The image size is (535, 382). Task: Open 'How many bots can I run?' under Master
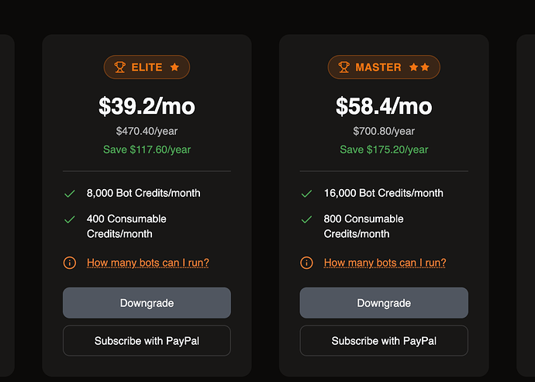point(385,263)
